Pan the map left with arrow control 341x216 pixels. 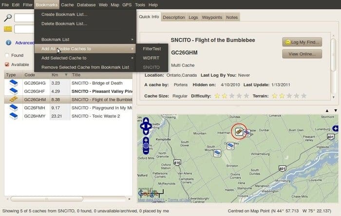[142, 126]
